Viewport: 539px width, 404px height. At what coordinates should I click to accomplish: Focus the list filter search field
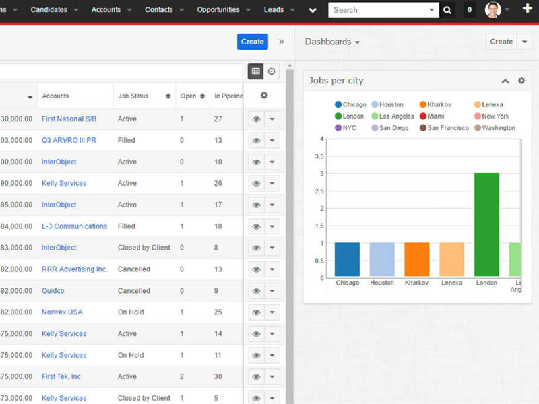pos(121,71)
